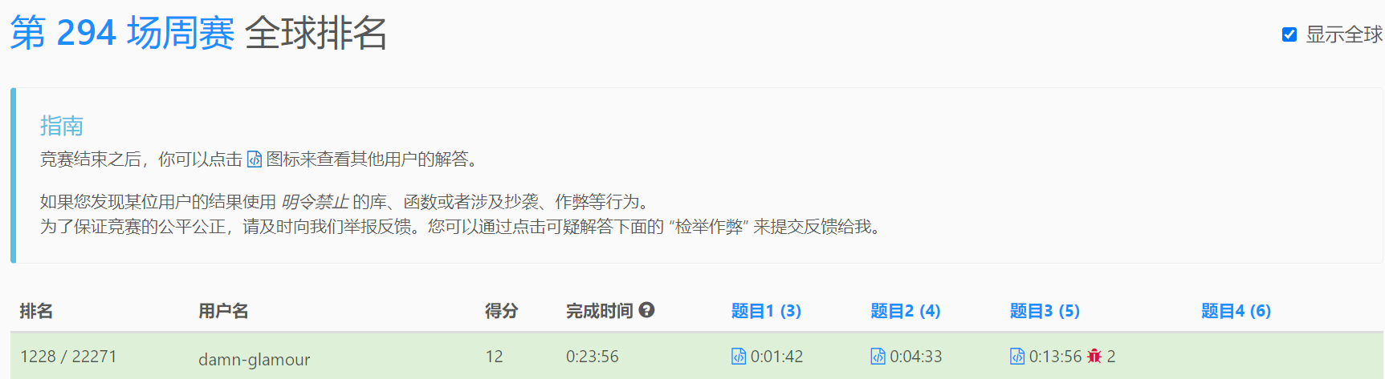Open 题目3 (5) problem link
Image resolution: width=1385 pixels, height=379 pixels.
click(x=1045, y=311)
